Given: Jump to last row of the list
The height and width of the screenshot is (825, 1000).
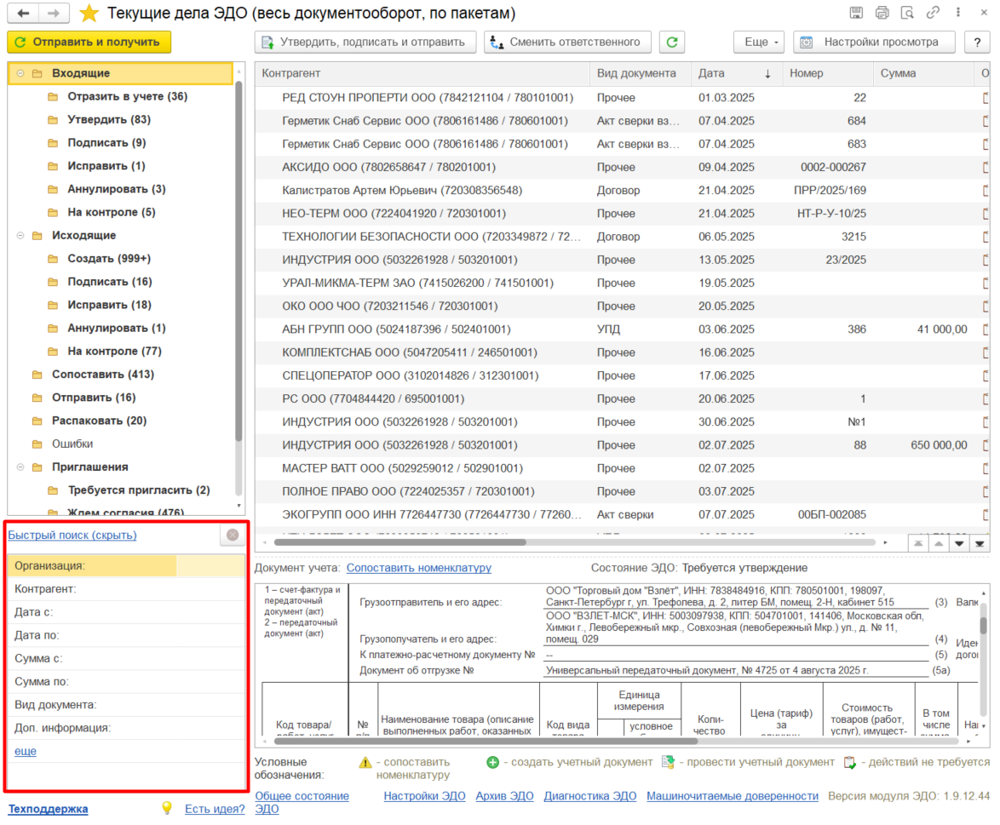Looking at the screenshot, I should point(980,543).
